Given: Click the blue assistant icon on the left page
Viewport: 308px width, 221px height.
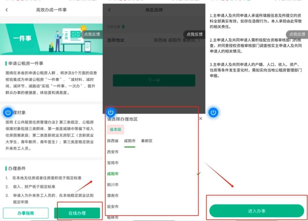Looking at the screenshot, I should (8, 112).
